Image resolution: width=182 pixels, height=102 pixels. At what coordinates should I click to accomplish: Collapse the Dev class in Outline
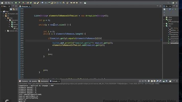(164, 26)
